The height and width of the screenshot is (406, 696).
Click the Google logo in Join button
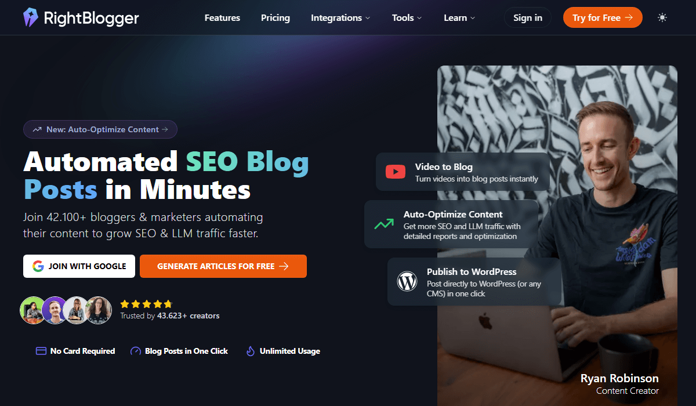click(x=38, y=266)
